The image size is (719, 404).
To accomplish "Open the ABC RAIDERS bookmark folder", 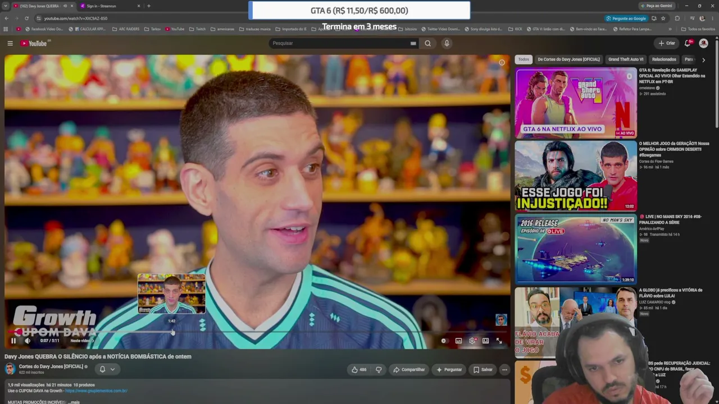I will pos(126,29).
